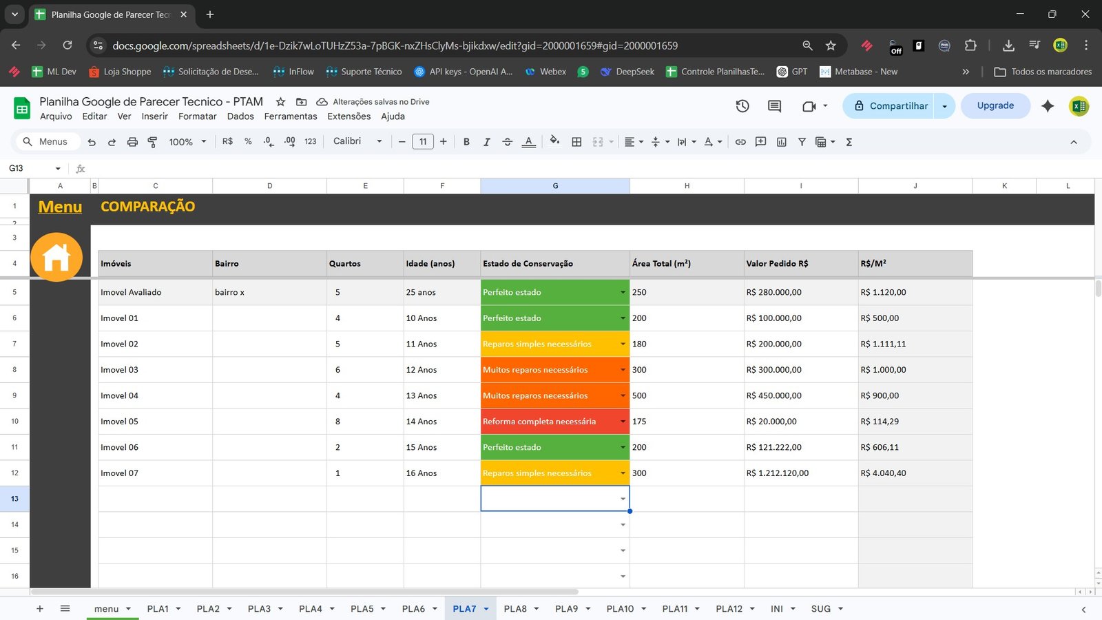Toggle italic formatting

(x=487, y=142)
